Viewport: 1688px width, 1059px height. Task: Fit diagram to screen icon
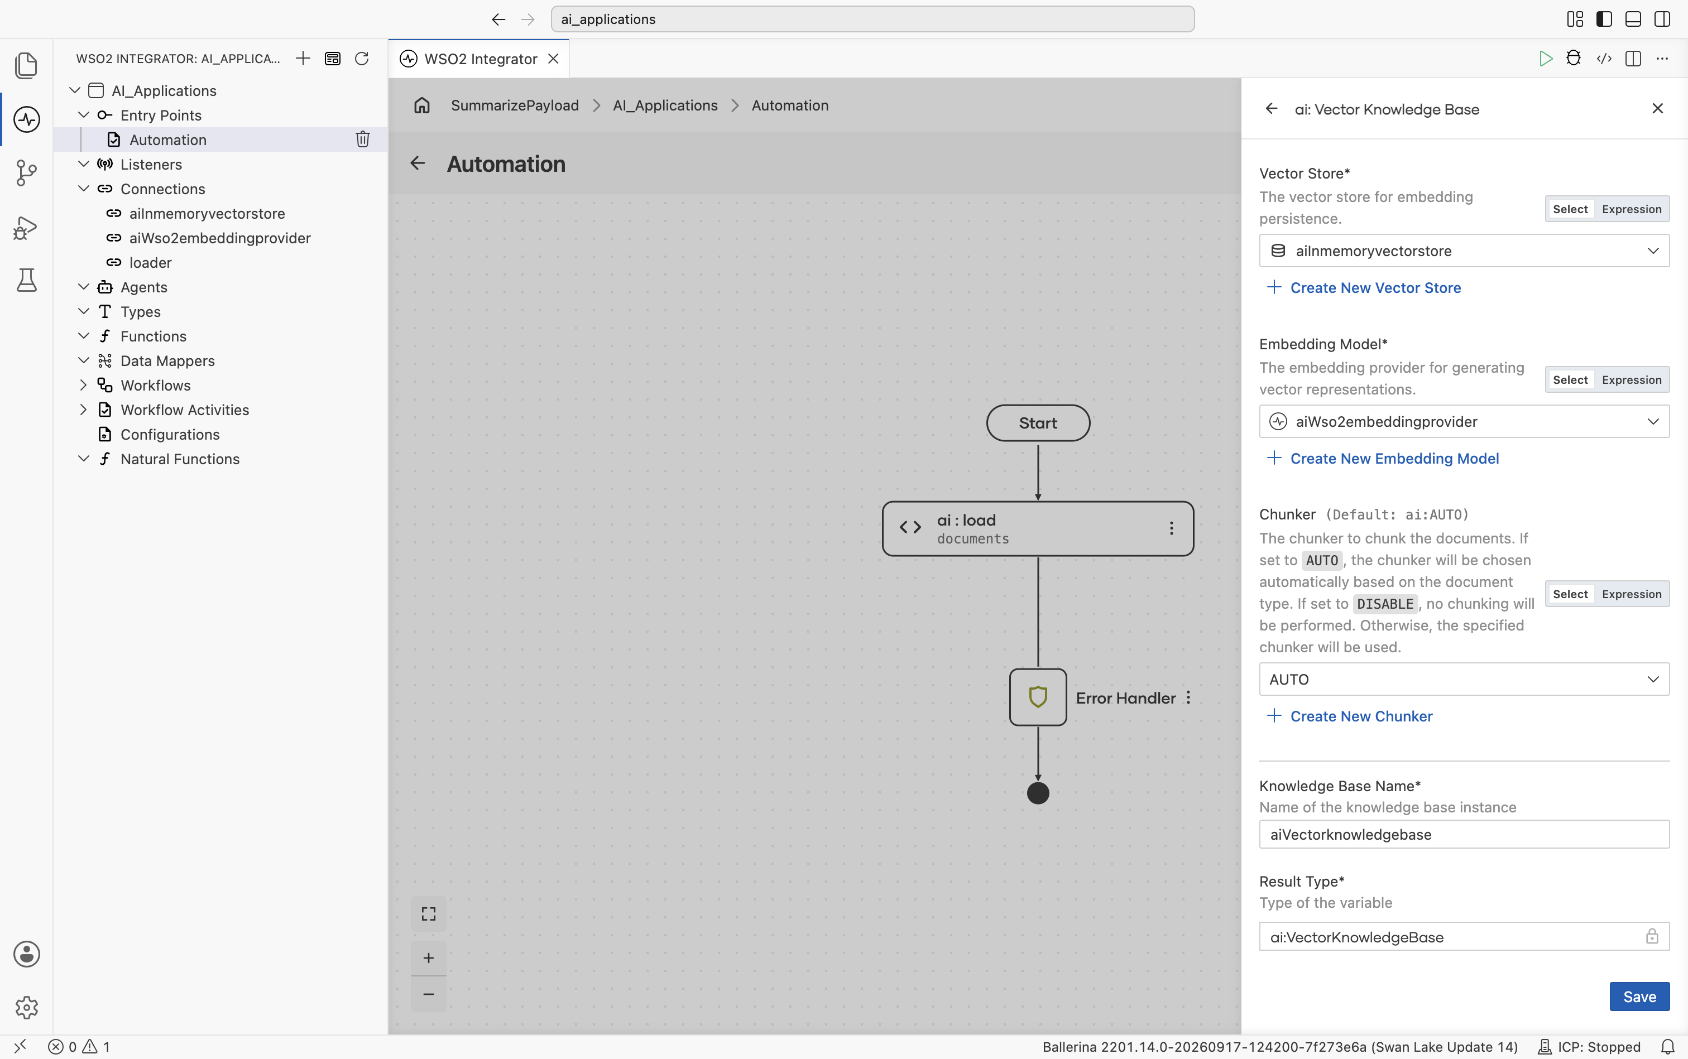tap(429, 914)
